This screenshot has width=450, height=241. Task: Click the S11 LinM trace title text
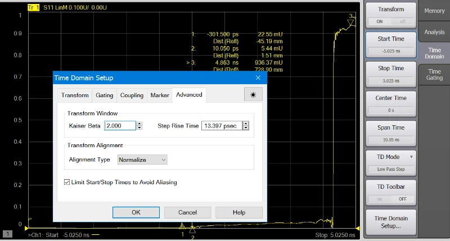[75, 7]
